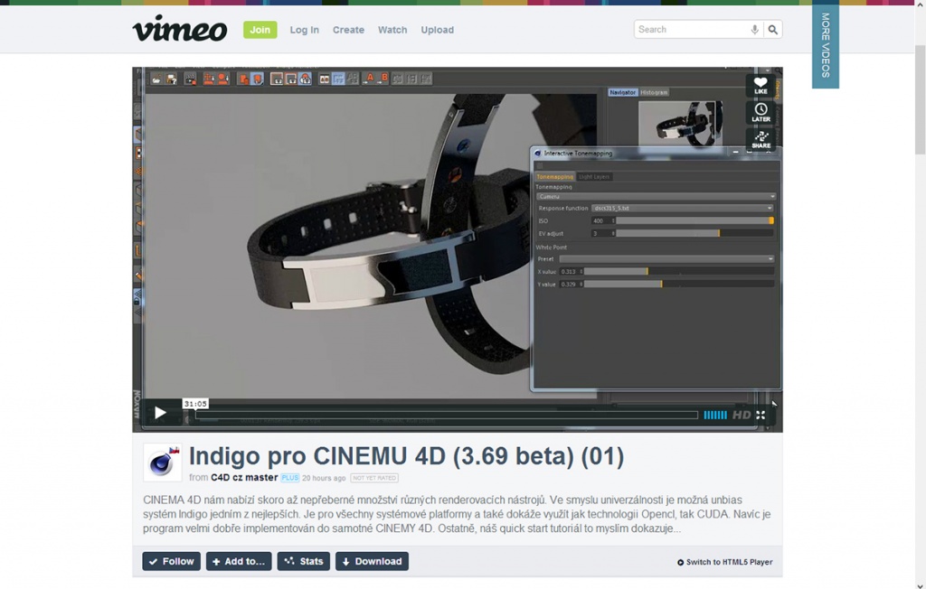
Task: Open the Response function dropdown
Action: pos(682,209)
